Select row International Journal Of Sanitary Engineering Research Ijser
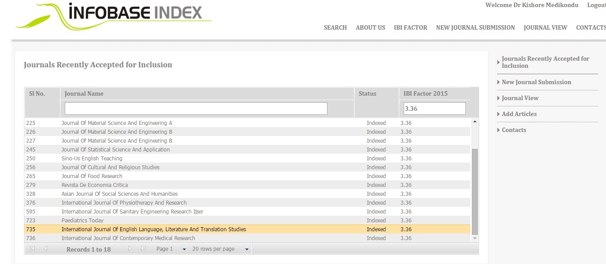The height and width of the screenshot is (264, 606). 247,211
